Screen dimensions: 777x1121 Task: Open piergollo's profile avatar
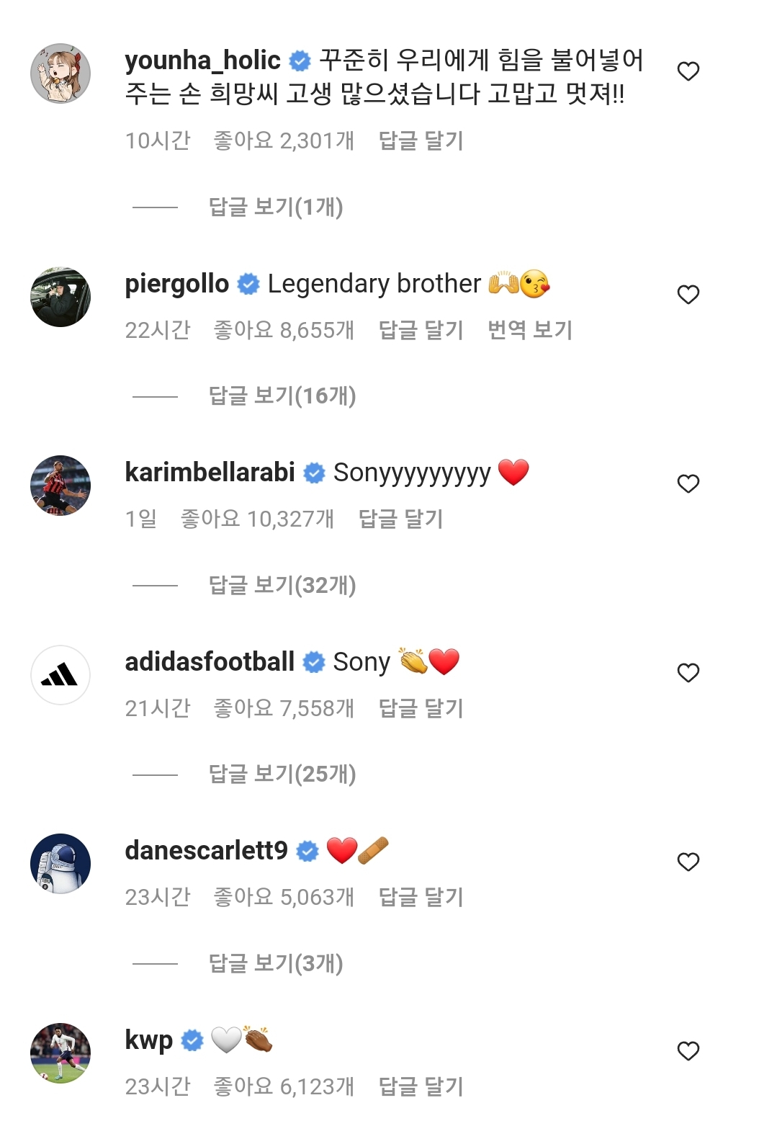(60, 297)
